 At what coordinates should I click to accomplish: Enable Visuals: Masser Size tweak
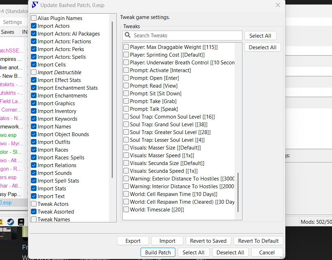126,148
